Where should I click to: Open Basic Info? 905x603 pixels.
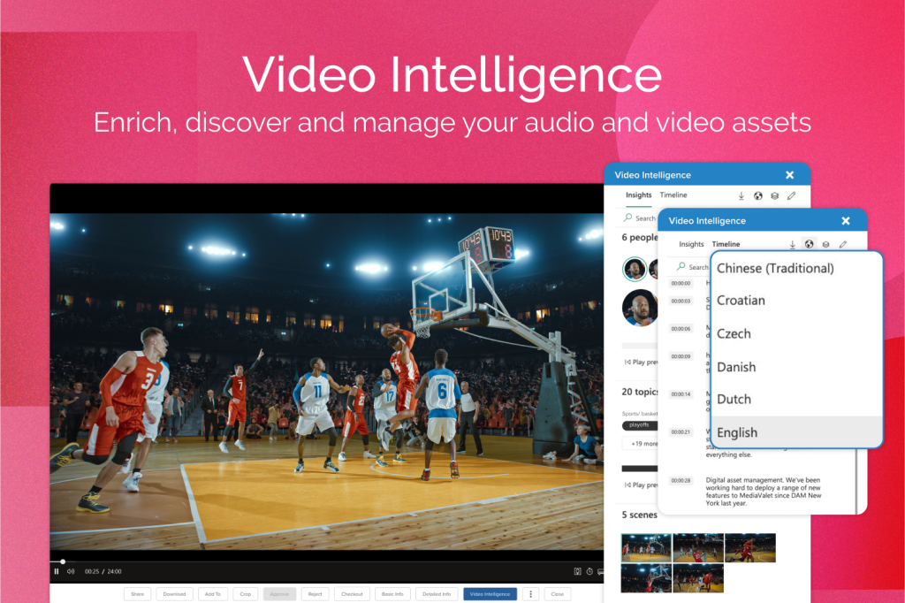[392, 594]
